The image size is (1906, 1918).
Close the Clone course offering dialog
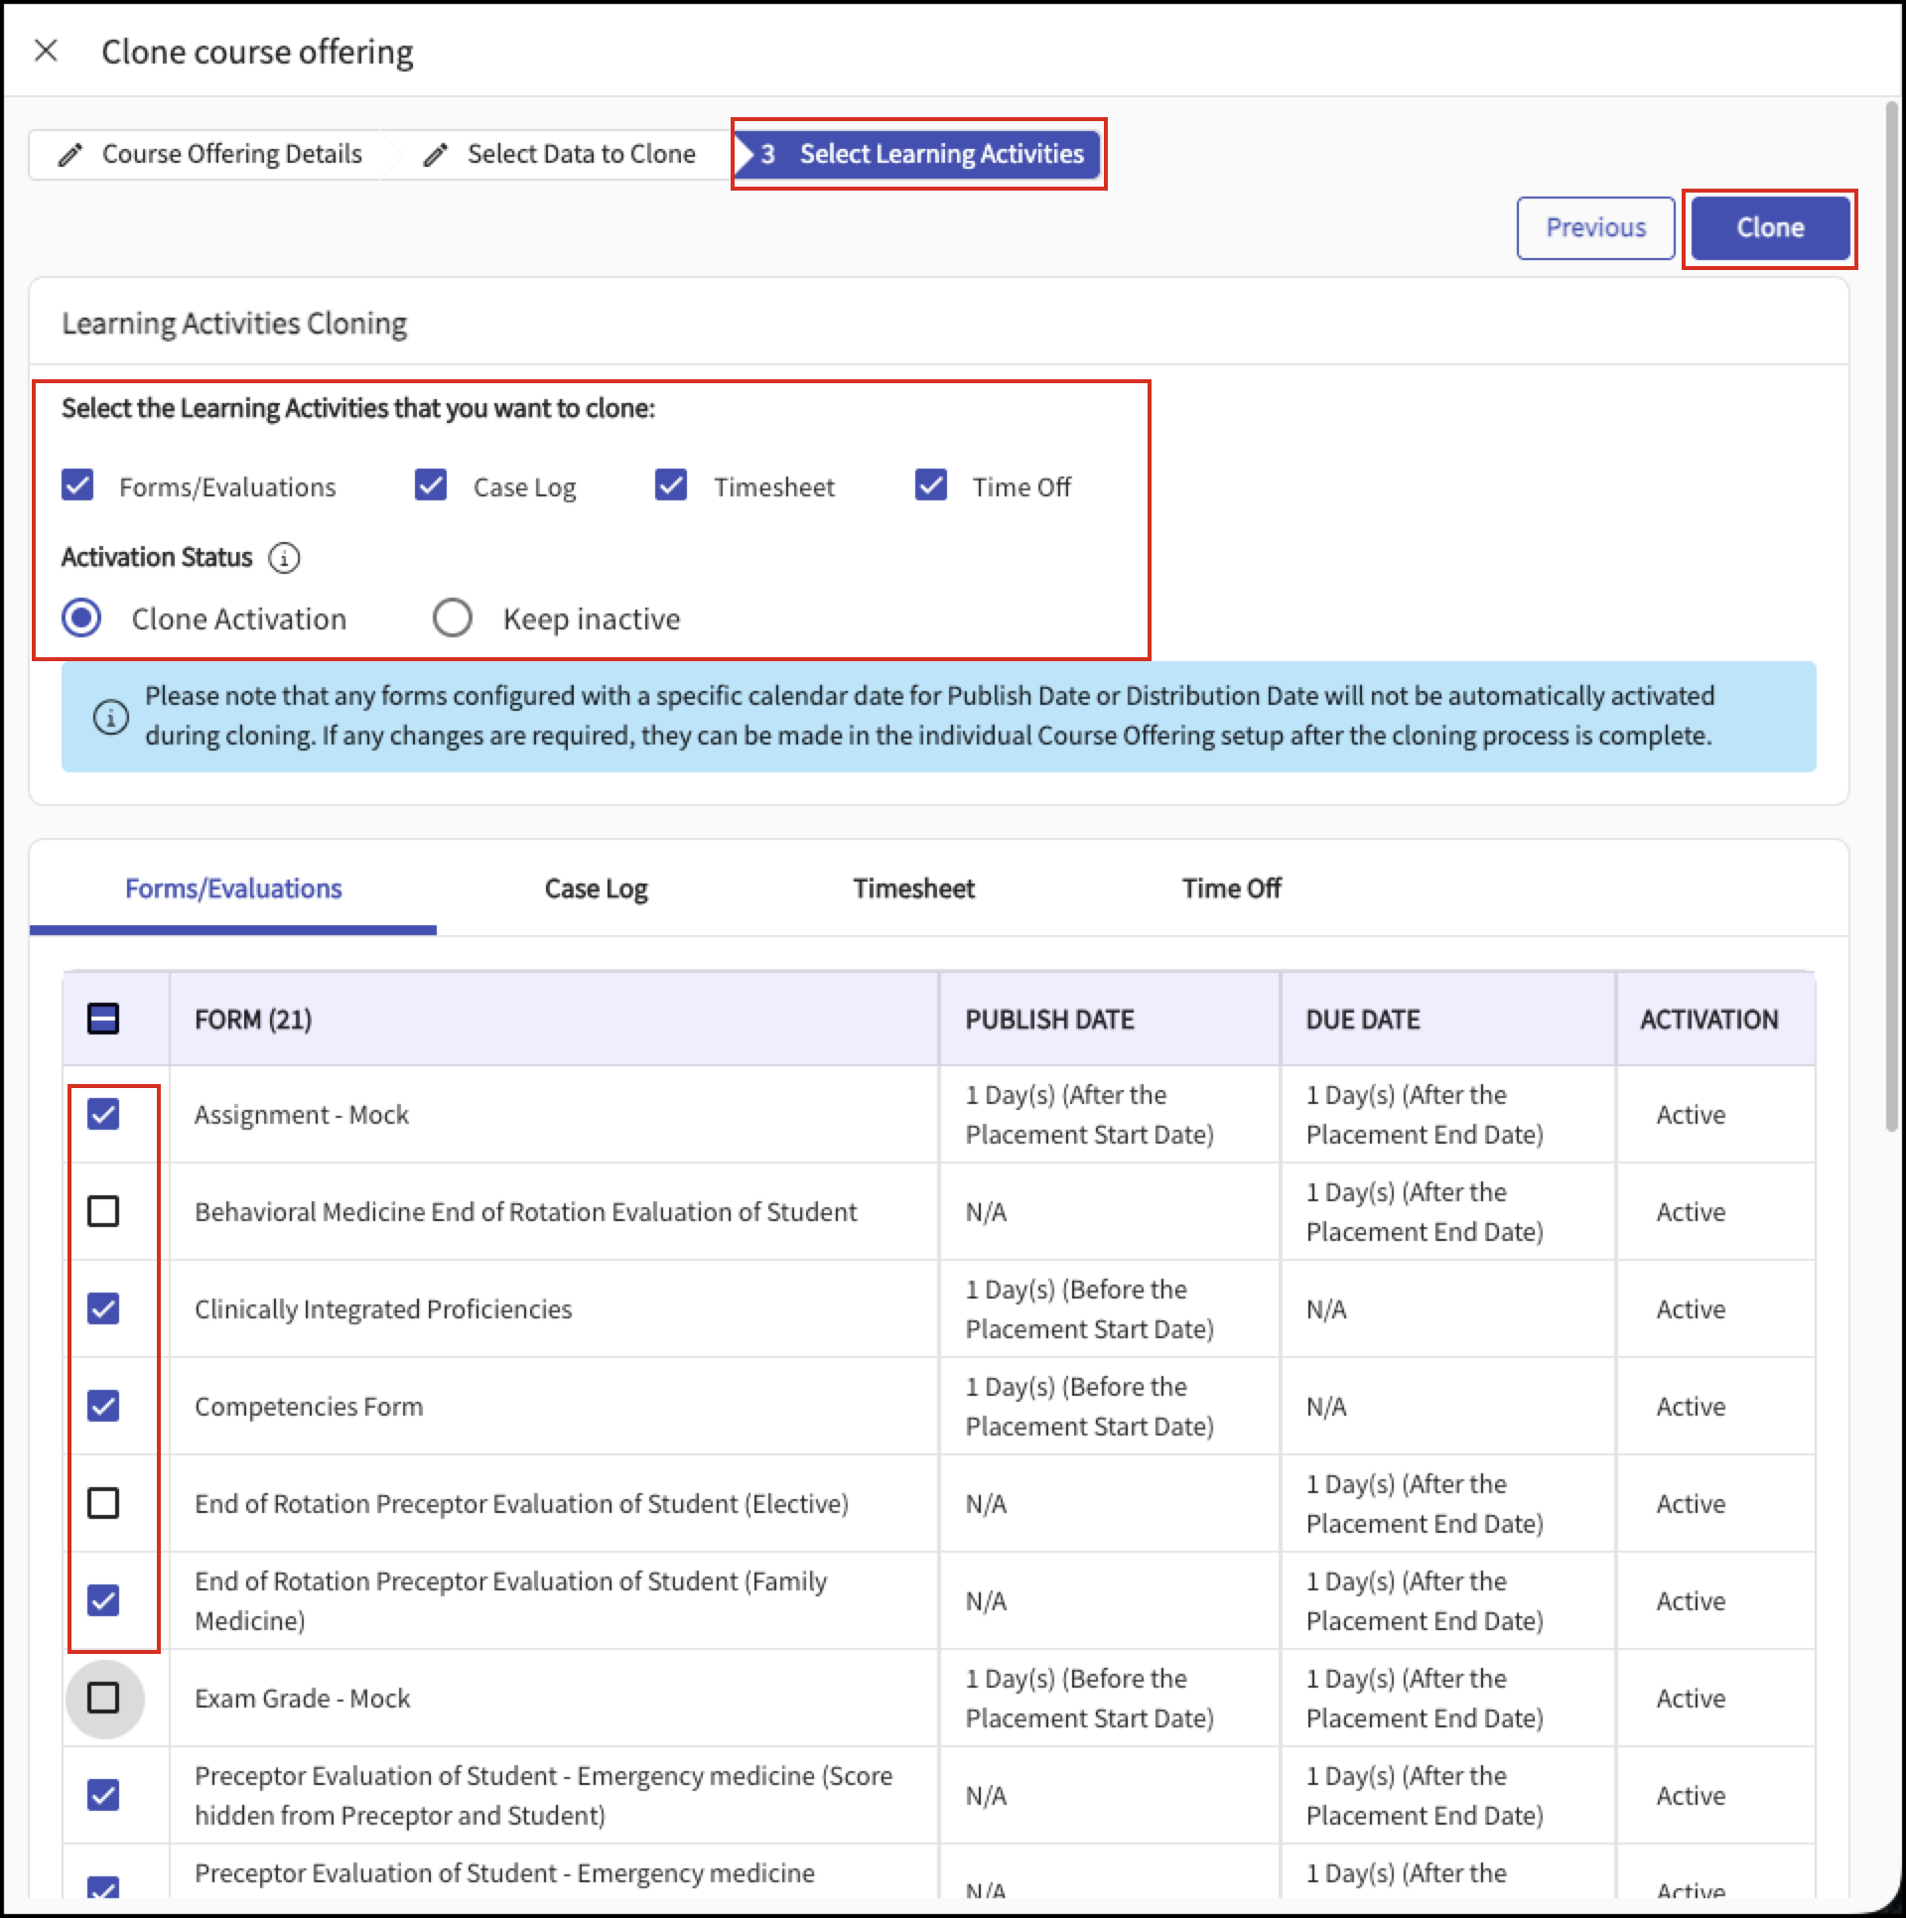tap(46, 51)
